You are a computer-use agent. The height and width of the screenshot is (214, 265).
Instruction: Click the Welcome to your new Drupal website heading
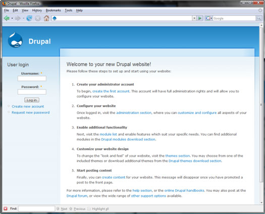tap(109, 64)
